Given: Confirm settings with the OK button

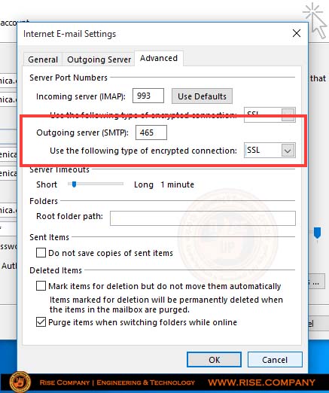Looking at the screenshot, I should tap(214, 360).
